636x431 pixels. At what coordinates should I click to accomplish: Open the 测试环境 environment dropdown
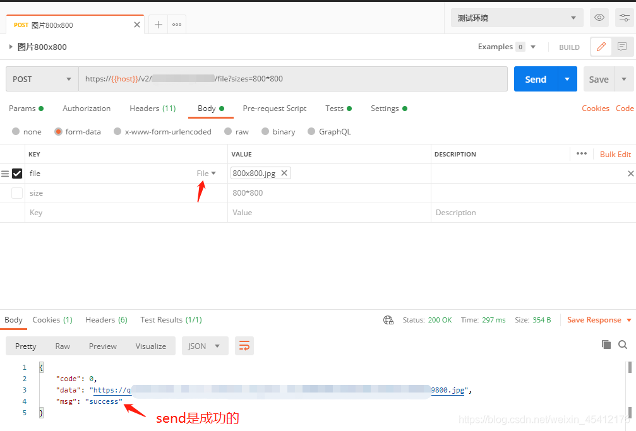517,18
